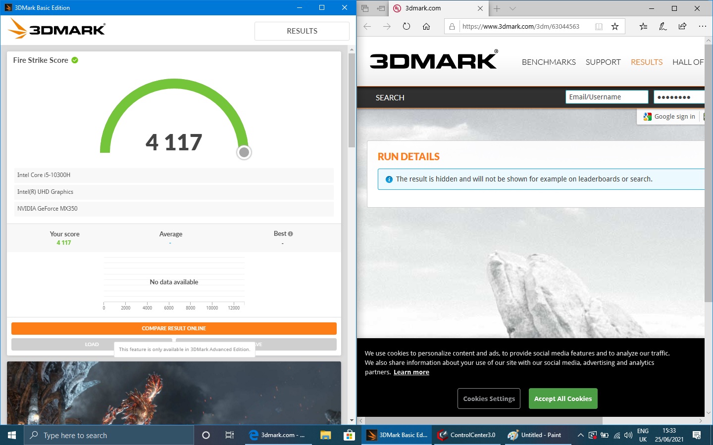Screen dimensions: 713x445
Task: Open BENCHMARKS menu on website
Action: pos(549,62)
